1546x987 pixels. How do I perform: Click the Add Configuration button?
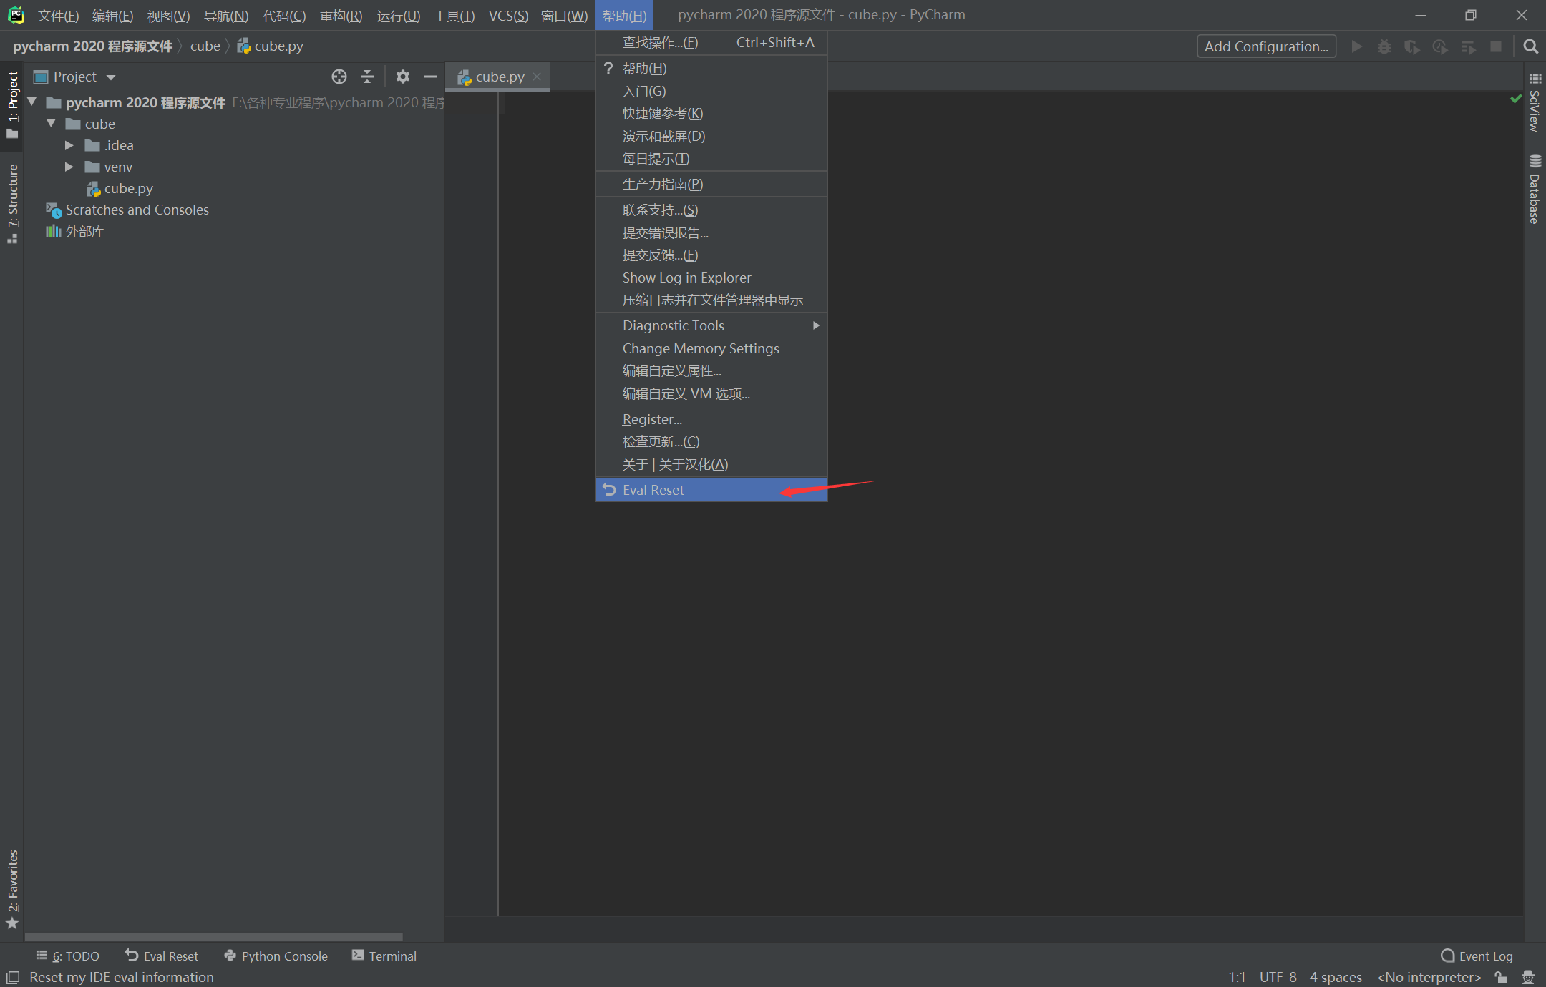pos(1265,46)
